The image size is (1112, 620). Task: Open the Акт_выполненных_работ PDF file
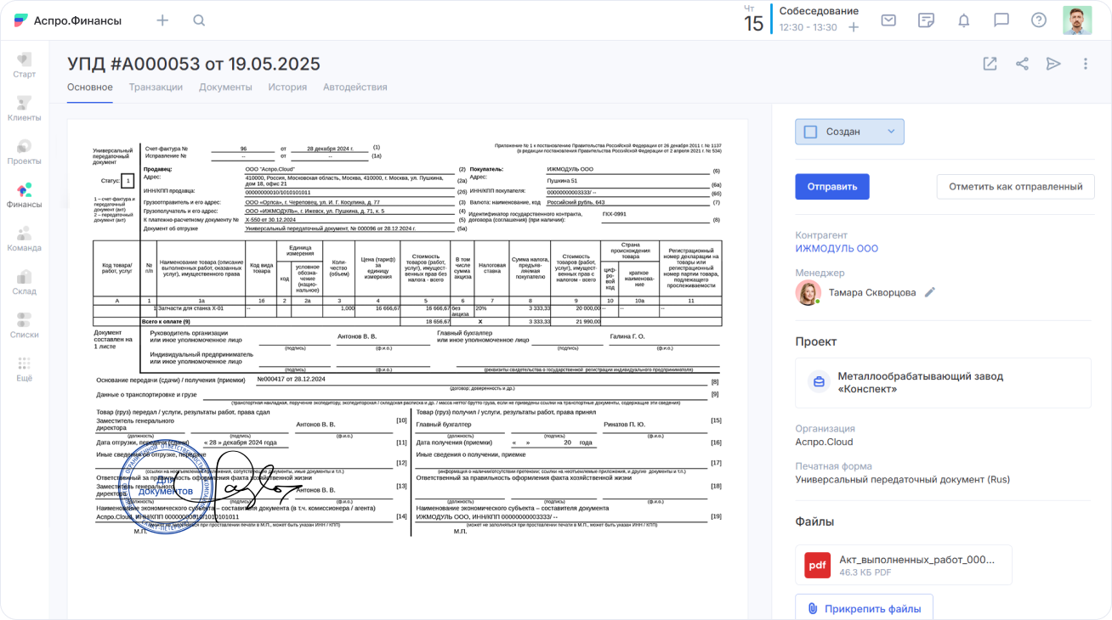pos(903,565)
